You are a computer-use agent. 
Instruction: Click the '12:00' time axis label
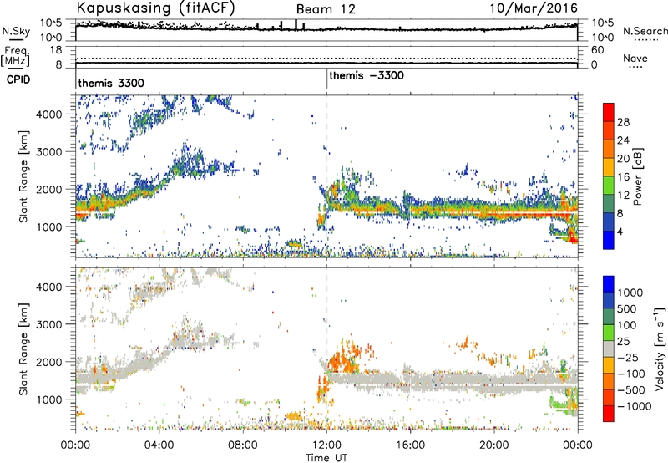326,445
